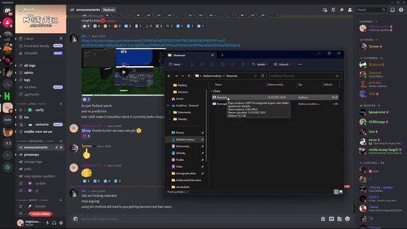This screenshot has width=407, height=229.
Task: Open the Seřadit sort dropdown in Explorer
Action: [260, 64]
